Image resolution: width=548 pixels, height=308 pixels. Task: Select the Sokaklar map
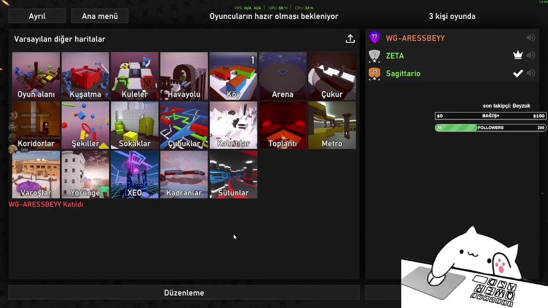click(134, 125)
